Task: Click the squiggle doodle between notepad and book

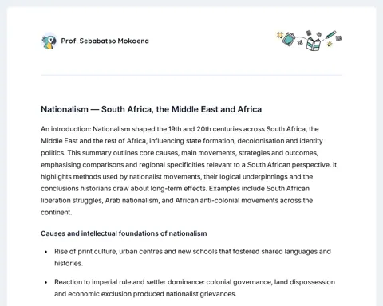Action: pyautogui.click(x=300, y=42)
